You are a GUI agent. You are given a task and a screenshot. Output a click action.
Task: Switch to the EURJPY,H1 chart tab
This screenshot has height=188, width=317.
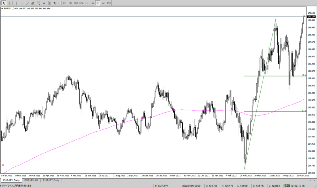point(31,180)
